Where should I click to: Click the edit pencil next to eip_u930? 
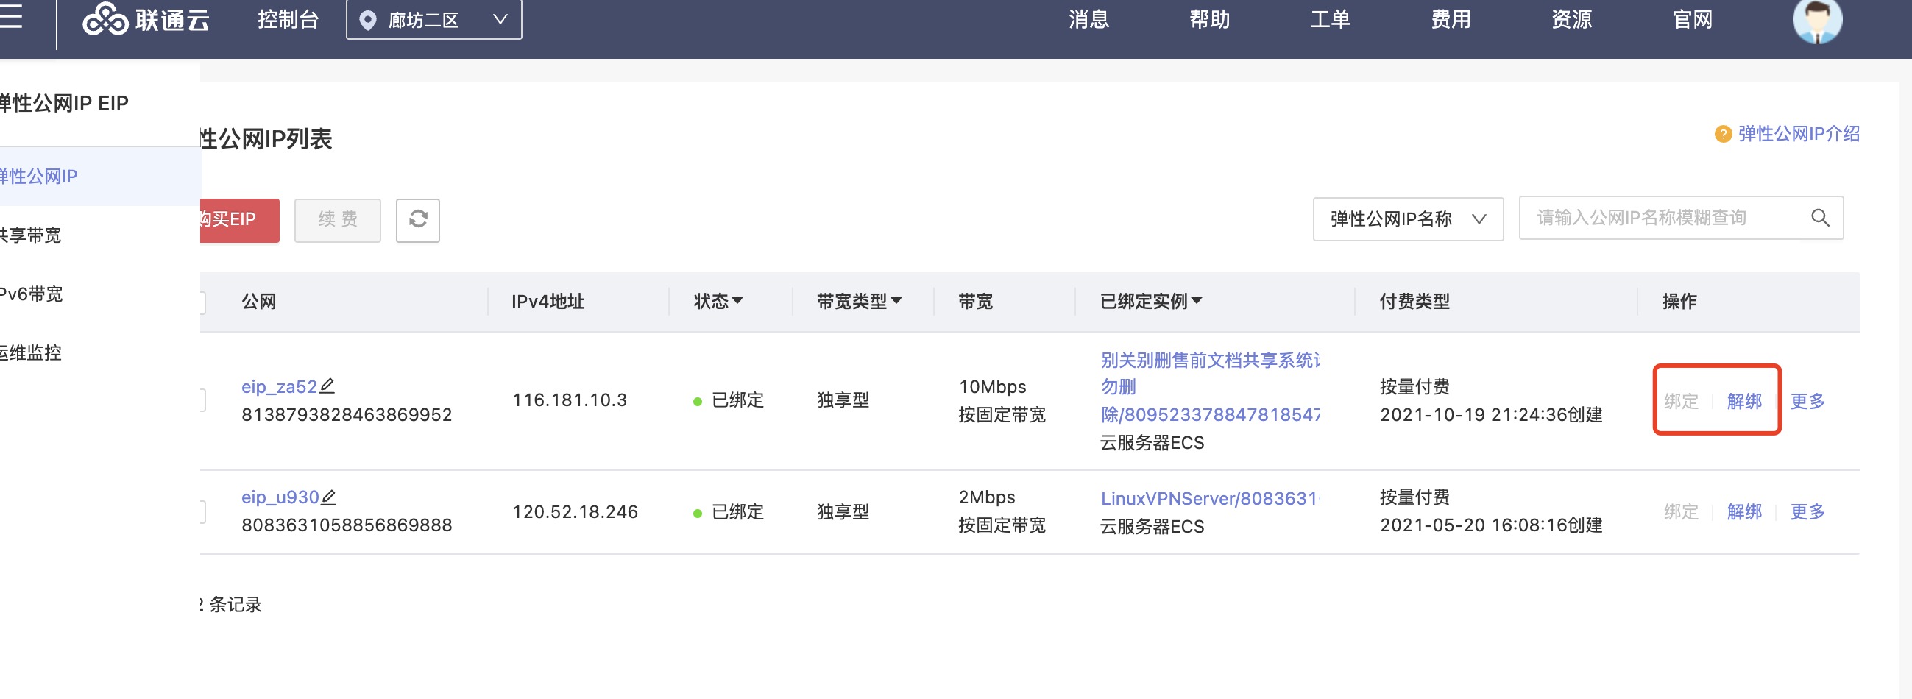[x=329, y=497]
